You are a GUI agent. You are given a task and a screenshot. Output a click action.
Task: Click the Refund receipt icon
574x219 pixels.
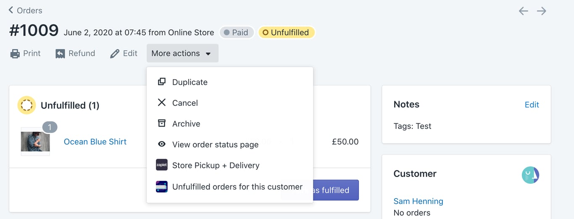(x=60, y=54)
